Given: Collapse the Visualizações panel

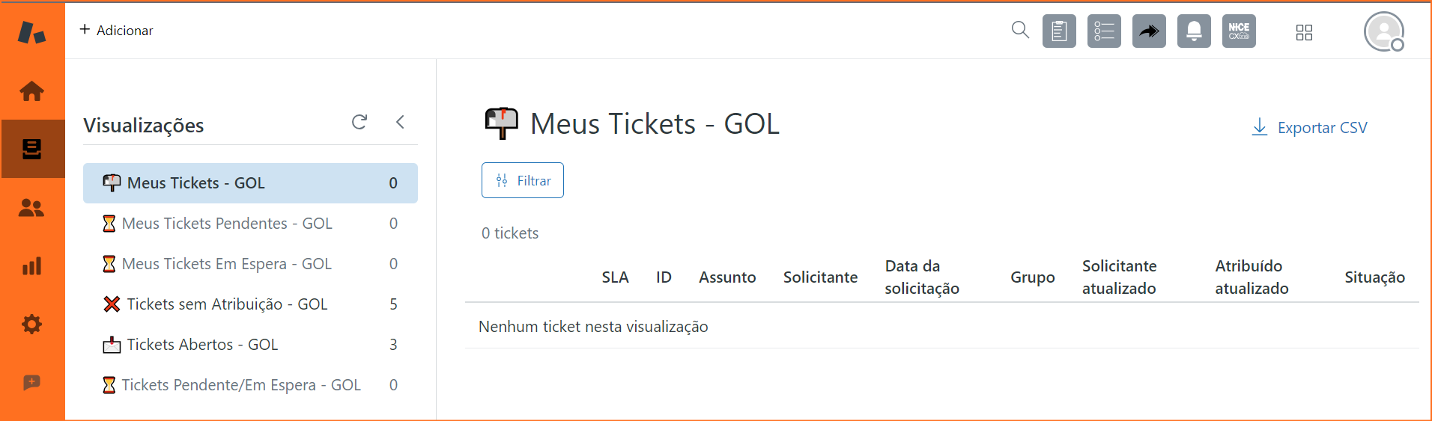Looking at the screenshot, I should coord(400,122).
